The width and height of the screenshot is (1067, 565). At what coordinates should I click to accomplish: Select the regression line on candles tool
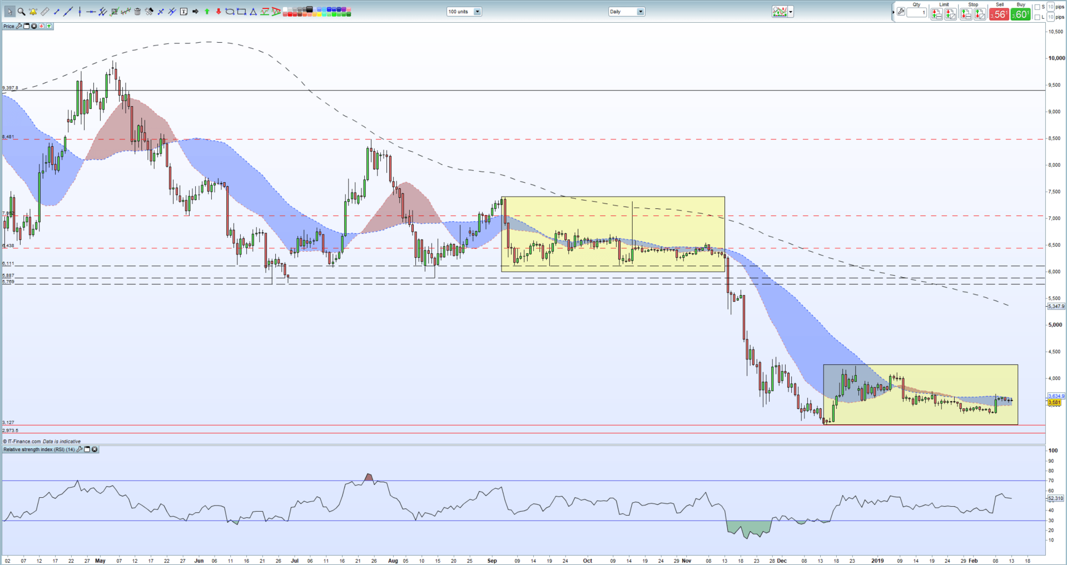[x=126, y=12]
